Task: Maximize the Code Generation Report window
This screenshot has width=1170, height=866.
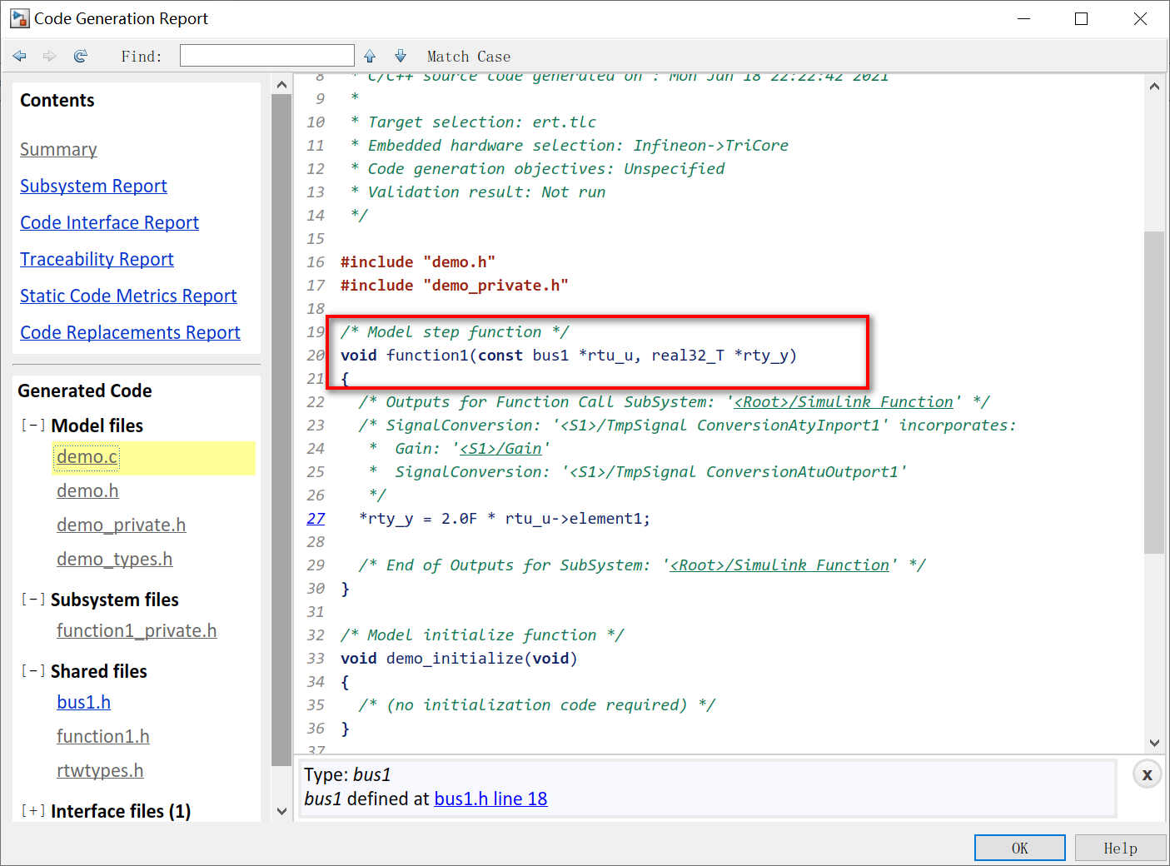Action: [x=1081, y=18]
